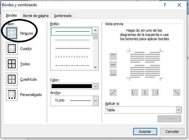Screen dimensions: 189x140
Task: Toggle the inside vertical border button
Action: (x=145, y=92)
